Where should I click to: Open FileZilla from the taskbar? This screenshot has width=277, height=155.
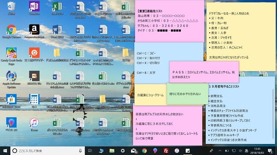pyautogui.click(x=166, y=151)
